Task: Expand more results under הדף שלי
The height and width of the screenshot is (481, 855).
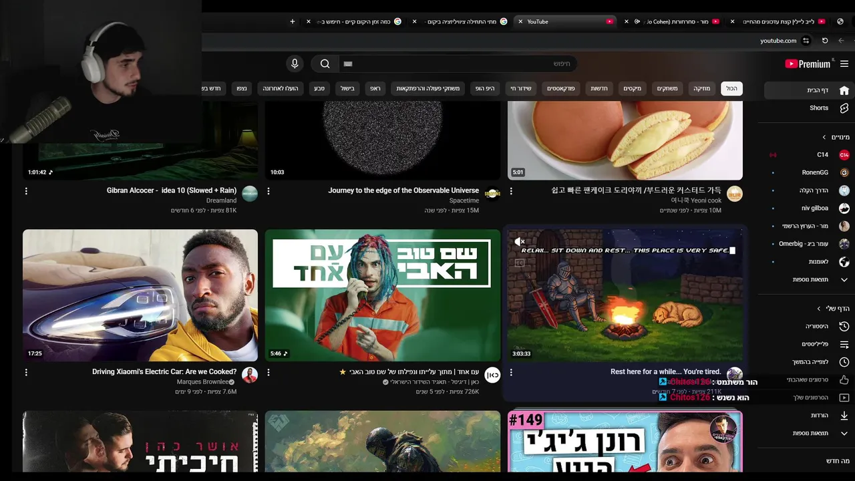Action: point(809,433)
